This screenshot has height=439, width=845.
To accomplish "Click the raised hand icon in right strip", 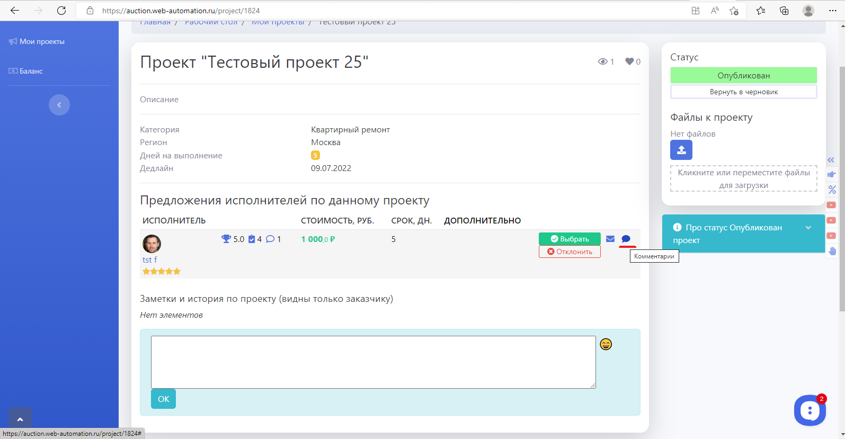I will point(832,251).
